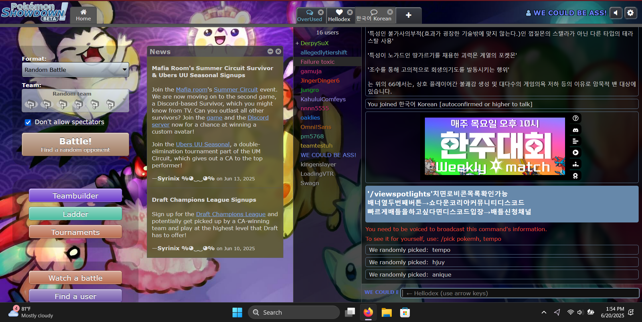642x322 pixels.
Task: Open Task View in the taskbar
Action: [x=350, y=312]
